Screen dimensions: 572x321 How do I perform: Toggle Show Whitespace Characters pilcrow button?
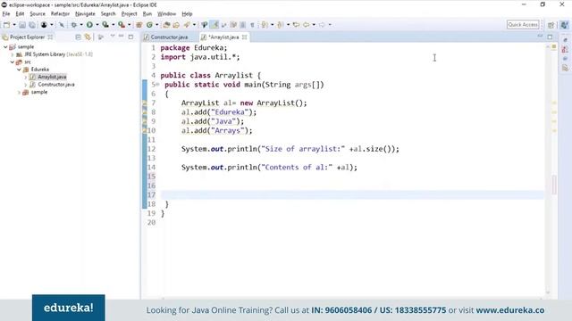pyautogui.click(x=252, y=25)
